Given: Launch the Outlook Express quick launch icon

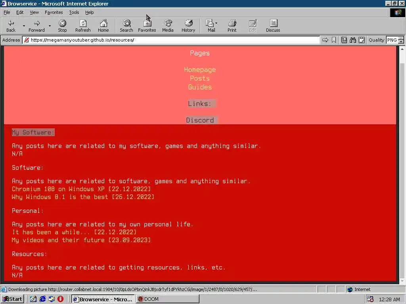Looking at the screenshot, I should tap(52, 299).
